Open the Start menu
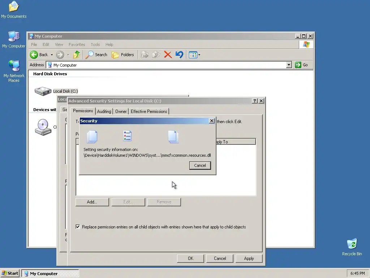370x278 pixels. coord(10,273)
